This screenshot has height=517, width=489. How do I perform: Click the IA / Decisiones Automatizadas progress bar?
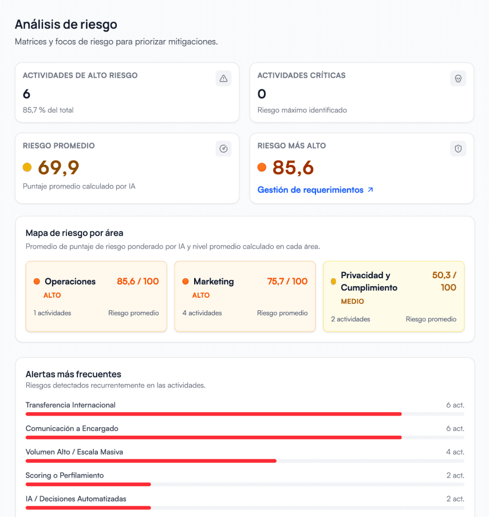pyautogui.click(x=245, y=508)
